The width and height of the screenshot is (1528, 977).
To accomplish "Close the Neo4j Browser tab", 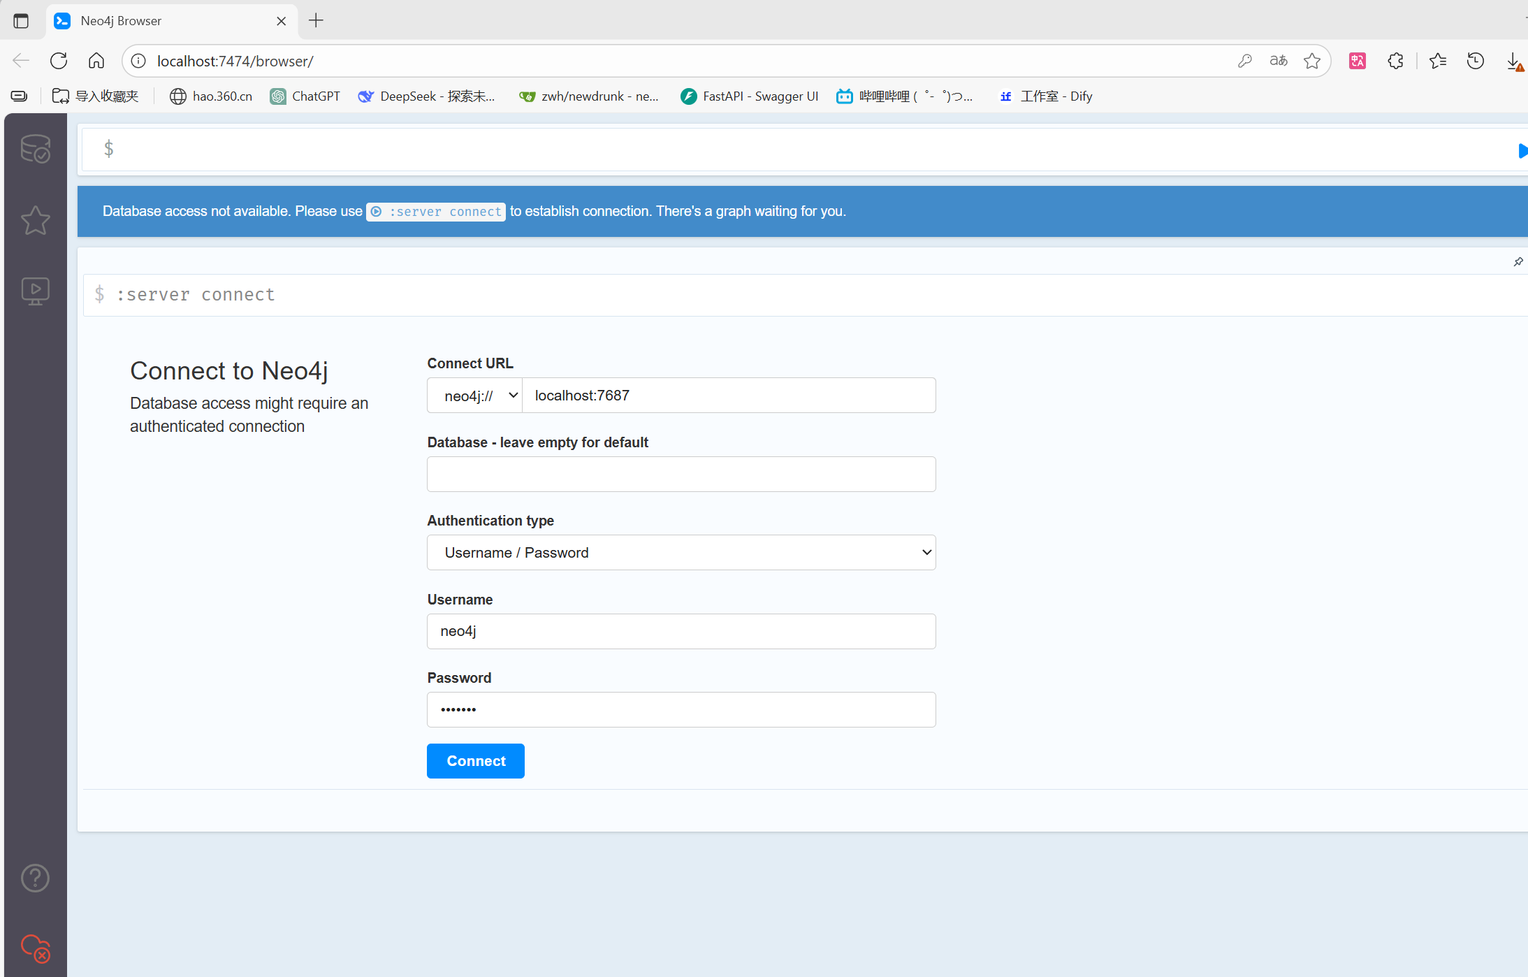I will [282, 21].
